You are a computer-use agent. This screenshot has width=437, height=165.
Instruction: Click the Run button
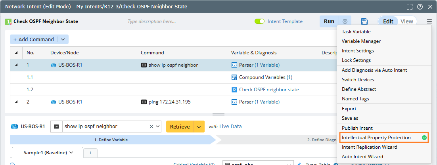tap(329, 21)
